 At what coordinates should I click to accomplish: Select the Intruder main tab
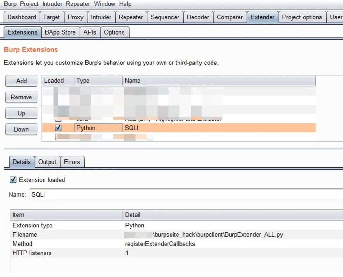point(101,17)
